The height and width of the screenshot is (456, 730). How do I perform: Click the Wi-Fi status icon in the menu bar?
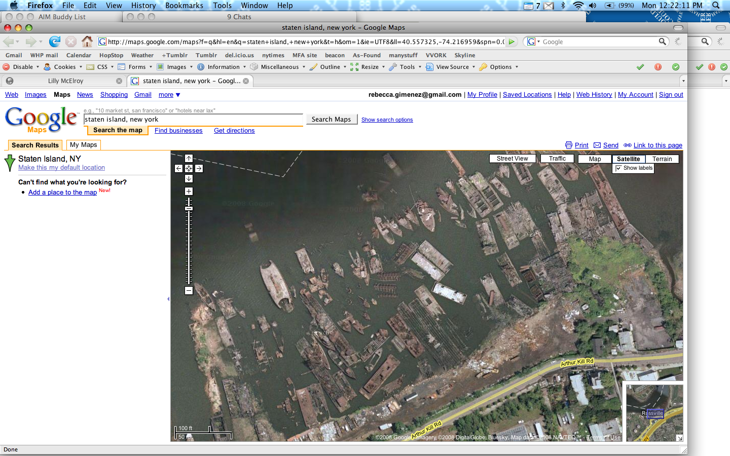578,5
